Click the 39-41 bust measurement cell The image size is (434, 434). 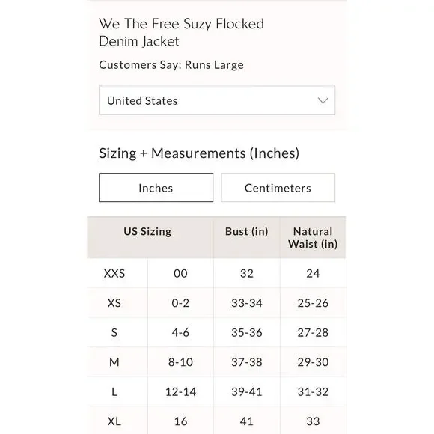tap(247, 391)
